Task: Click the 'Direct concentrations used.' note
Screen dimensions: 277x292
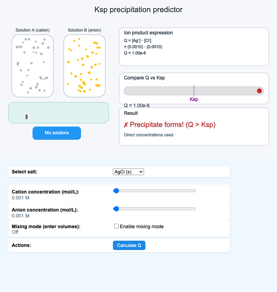Action: [x=149, y=135]
